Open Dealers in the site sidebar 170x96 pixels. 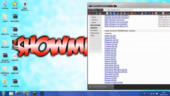pos(94,28)
